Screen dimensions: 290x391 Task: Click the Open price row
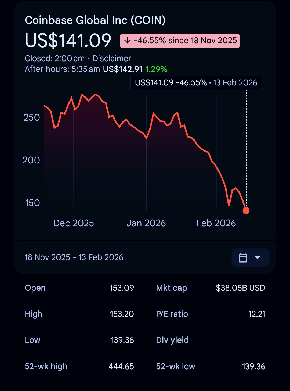[x=79, y=288]
